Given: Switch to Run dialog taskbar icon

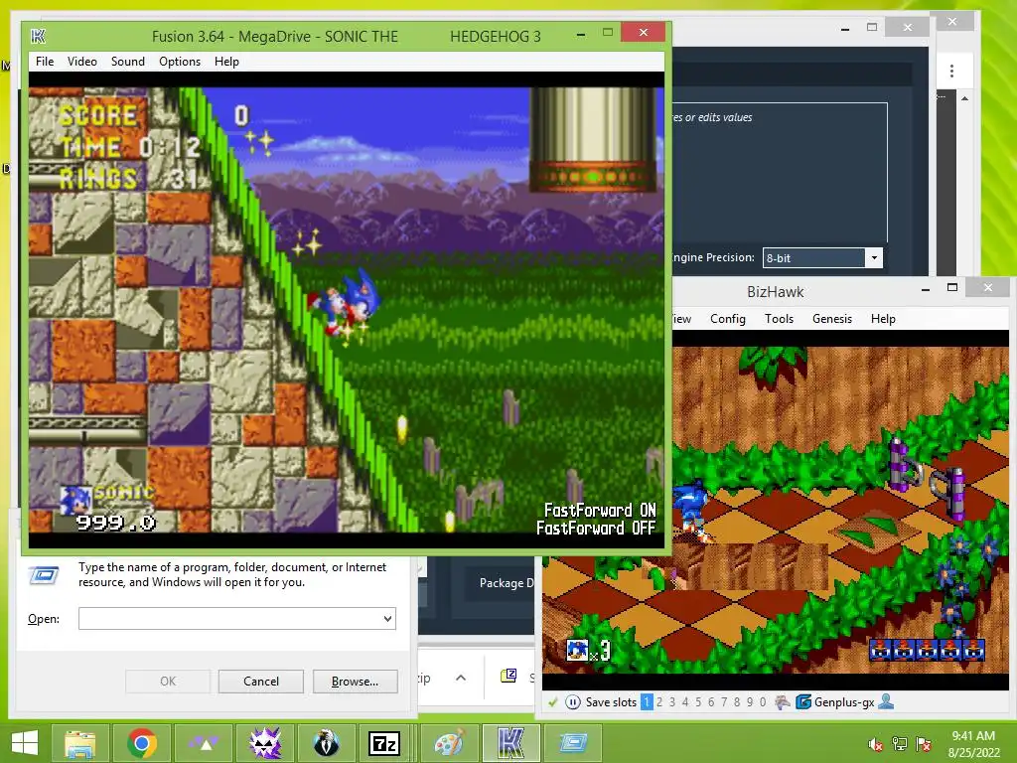Looking at the screenshot, I should (x=573, y=743).
